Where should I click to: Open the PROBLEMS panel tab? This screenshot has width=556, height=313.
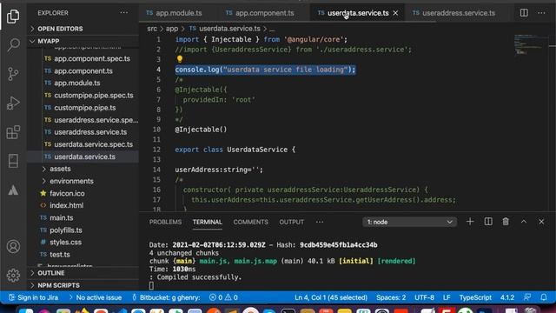click(165, 222)
